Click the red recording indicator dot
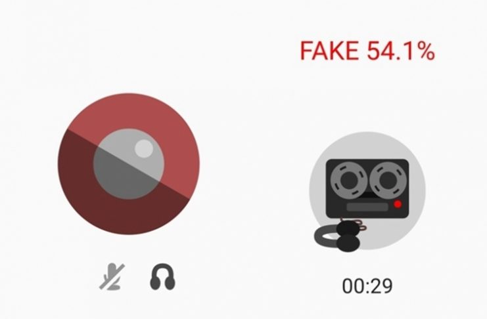Screen dimensions: 487x319 [398, 204]
